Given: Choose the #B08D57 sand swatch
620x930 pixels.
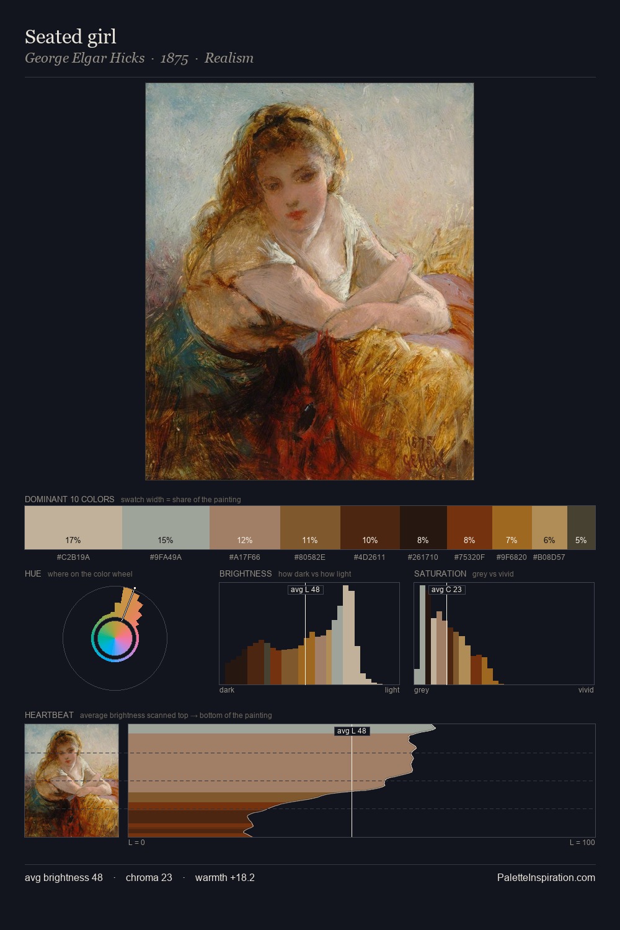Looking at the screenshot, I should point(549,528).
